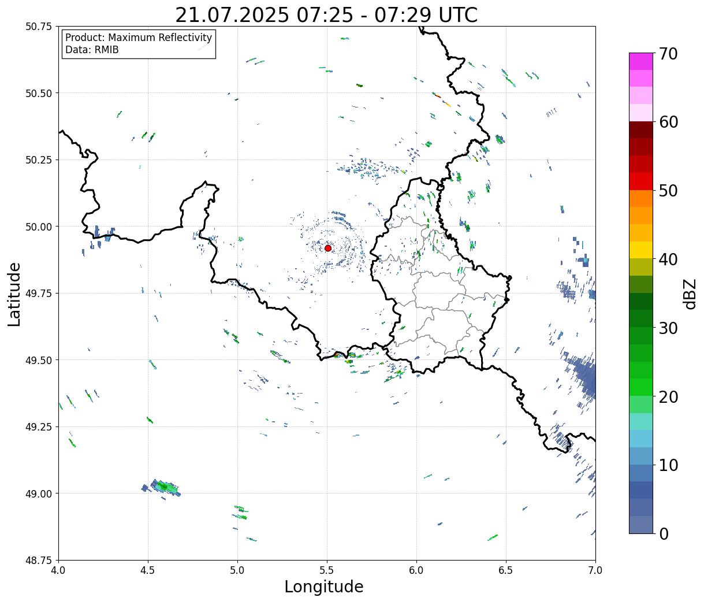704x601 pixels.
Task: Click the 50.25 latitude tick label
Action: (38, 160)
